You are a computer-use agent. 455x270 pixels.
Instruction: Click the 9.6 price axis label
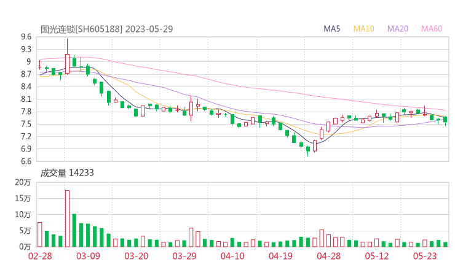pos(26,37)
